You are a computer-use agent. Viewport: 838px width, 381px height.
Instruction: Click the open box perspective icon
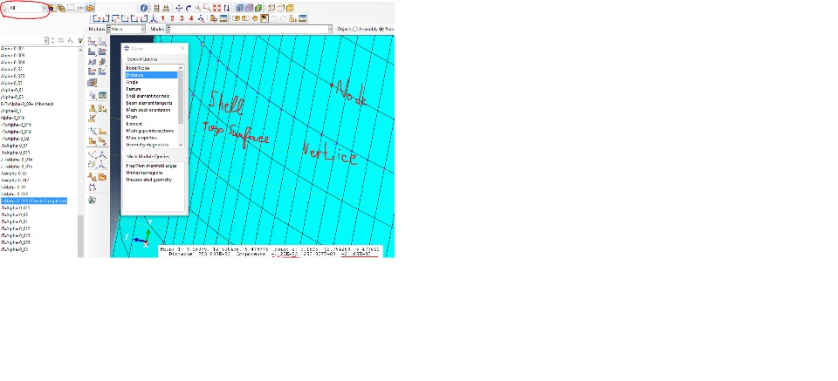271,8
